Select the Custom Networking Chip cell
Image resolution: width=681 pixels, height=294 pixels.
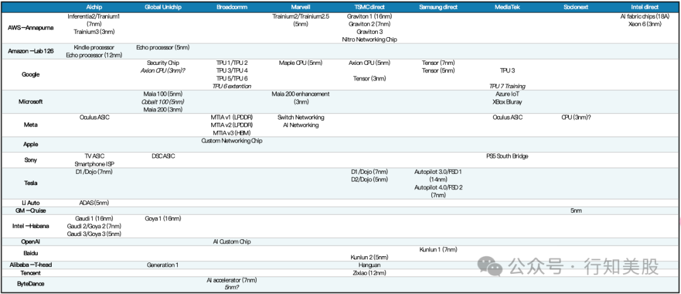(x=231, y=141)
